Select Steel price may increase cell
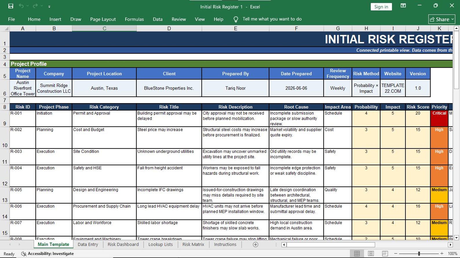 tap(169, 138)
